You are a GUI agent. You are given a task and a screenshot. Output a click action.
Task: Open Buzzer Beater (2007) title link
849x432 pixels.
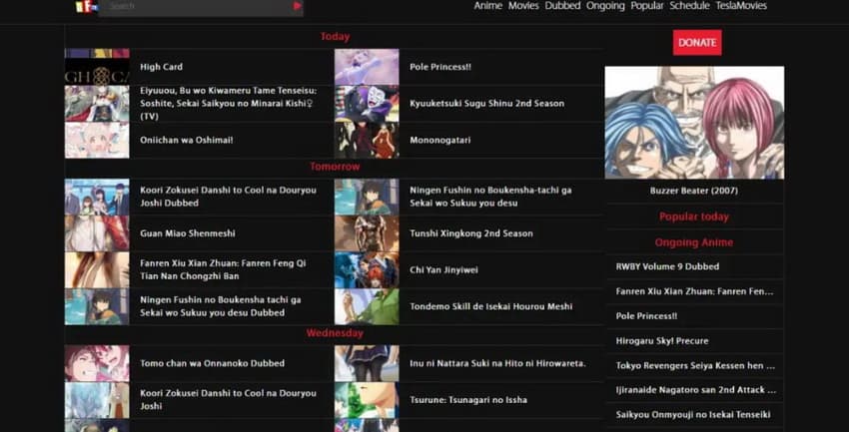point(693,191)
